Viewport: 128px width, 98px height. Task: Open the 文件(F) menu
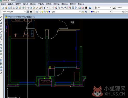[3, 4]
